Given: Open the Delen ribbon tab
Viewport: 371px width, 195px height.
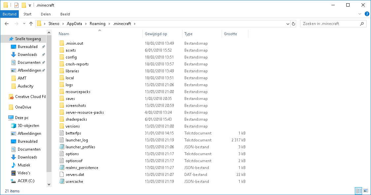Looking at the screenshot, I should pyautogui.click(x=46, y=14).
